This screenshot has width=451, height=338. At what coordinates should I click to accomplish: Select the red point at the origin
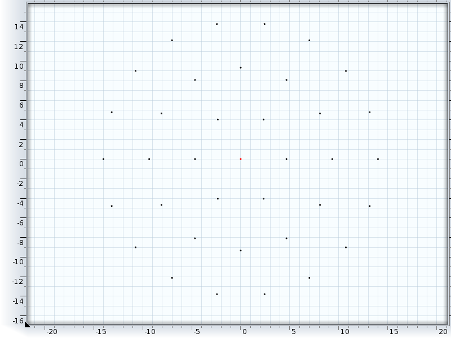click(x=241, y=159)
